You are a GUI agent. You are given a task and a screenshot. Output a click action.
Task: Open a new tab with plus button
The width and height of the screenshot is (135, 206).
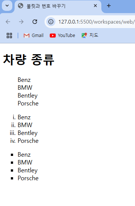(109, 6)
